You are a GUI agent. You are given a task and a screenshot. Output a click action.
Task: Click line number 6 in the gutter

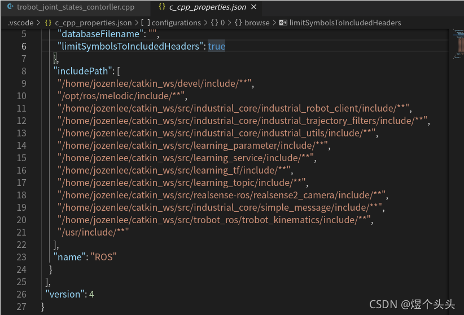coord(24,46)
